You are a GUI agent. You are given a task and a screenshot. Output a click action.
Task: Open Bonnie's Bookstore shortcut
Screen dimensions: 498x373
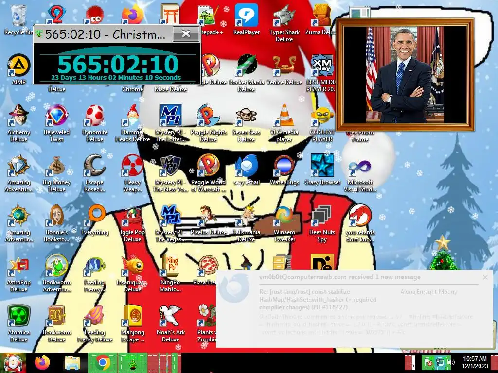56,224
